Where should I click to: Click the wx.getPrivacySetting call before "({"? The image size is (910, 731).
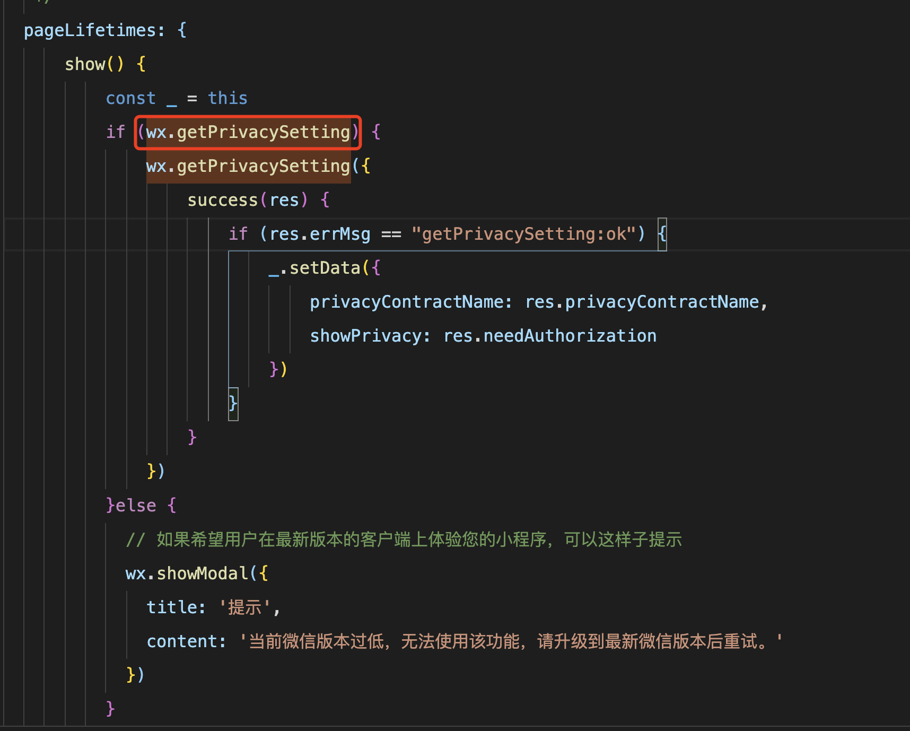248,166
